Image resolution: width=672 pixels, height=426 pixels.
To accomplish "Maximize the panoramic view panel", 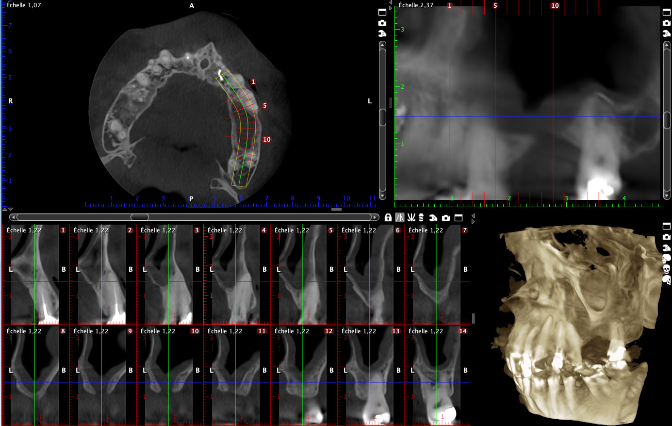I will coord(667,12).
